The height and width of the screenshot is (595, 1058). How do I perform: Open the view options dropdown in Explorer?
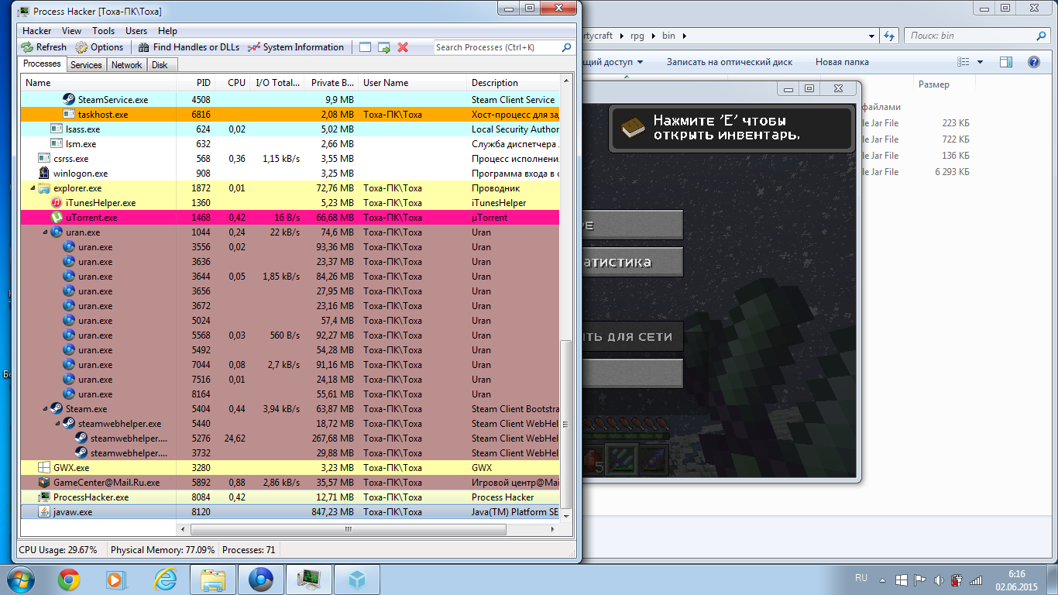980,62
